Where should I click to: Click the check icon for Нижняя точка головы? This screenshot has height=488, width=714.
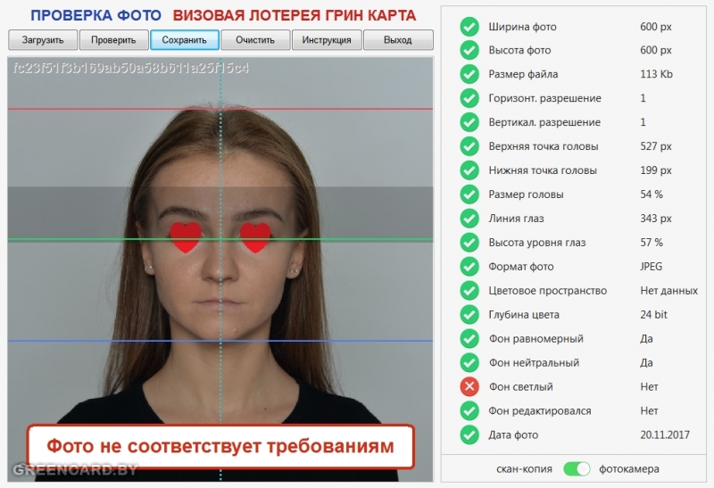pyautogui.click(x=469, y=170)
